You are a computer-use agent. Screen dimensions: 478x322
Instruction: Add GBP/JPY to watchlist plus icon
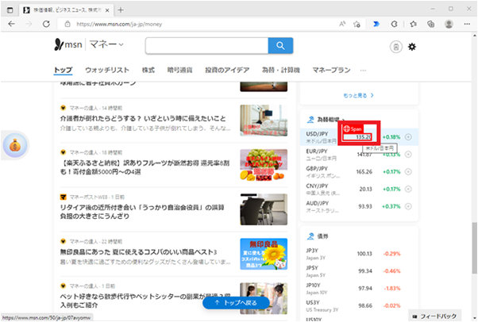408,172
